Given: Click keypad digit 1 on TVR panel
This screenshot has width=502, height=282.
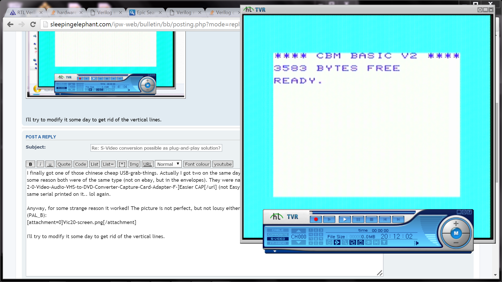Looking at the screenshot, I should coord(311,230).
